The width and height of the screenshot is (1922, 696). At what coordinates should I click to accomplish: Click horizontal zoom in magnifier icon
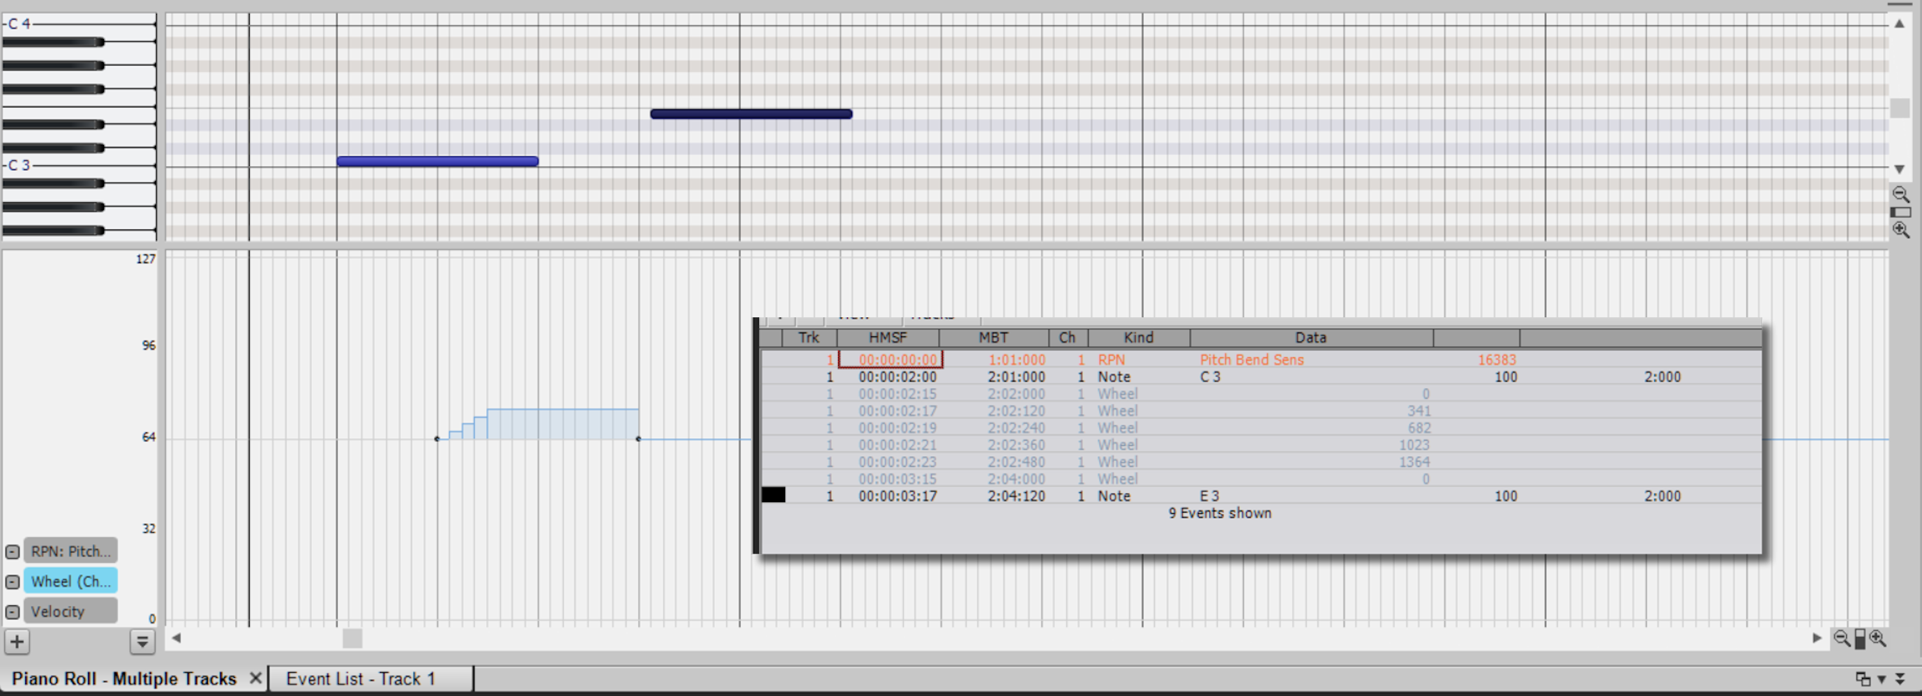pos(1878,639)
